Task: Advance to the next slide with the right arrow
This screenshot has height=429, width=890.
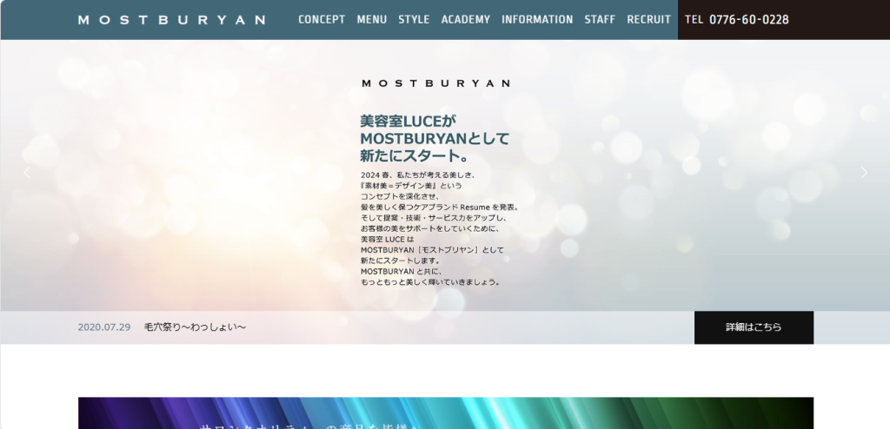Action: click(863, 172)
